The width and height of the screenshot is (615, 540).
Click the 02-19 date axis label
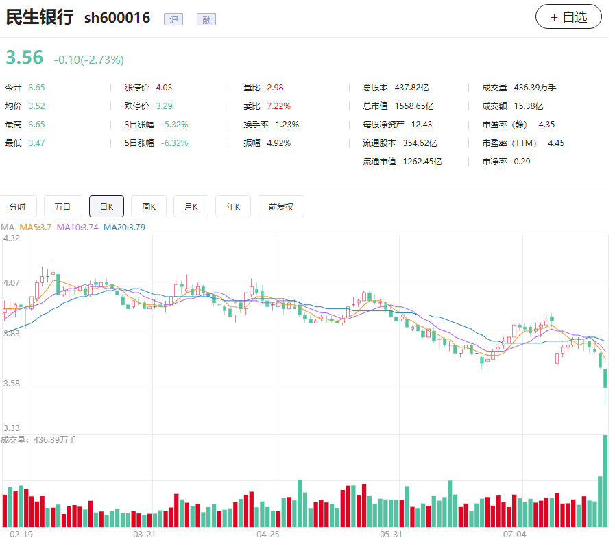(x=21, y=534)
